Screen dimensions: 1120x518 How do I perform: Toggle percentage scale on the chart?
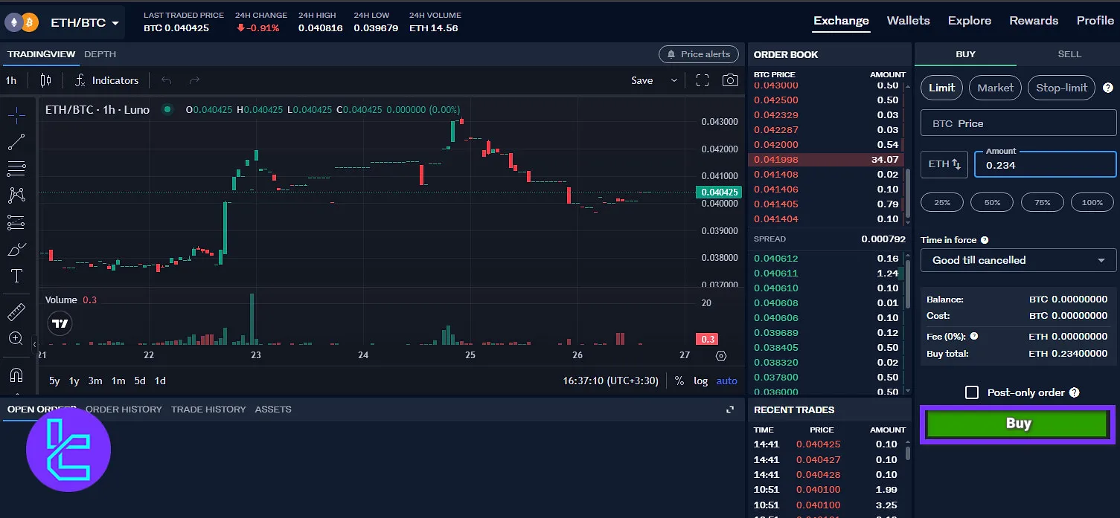pos(679,381)
